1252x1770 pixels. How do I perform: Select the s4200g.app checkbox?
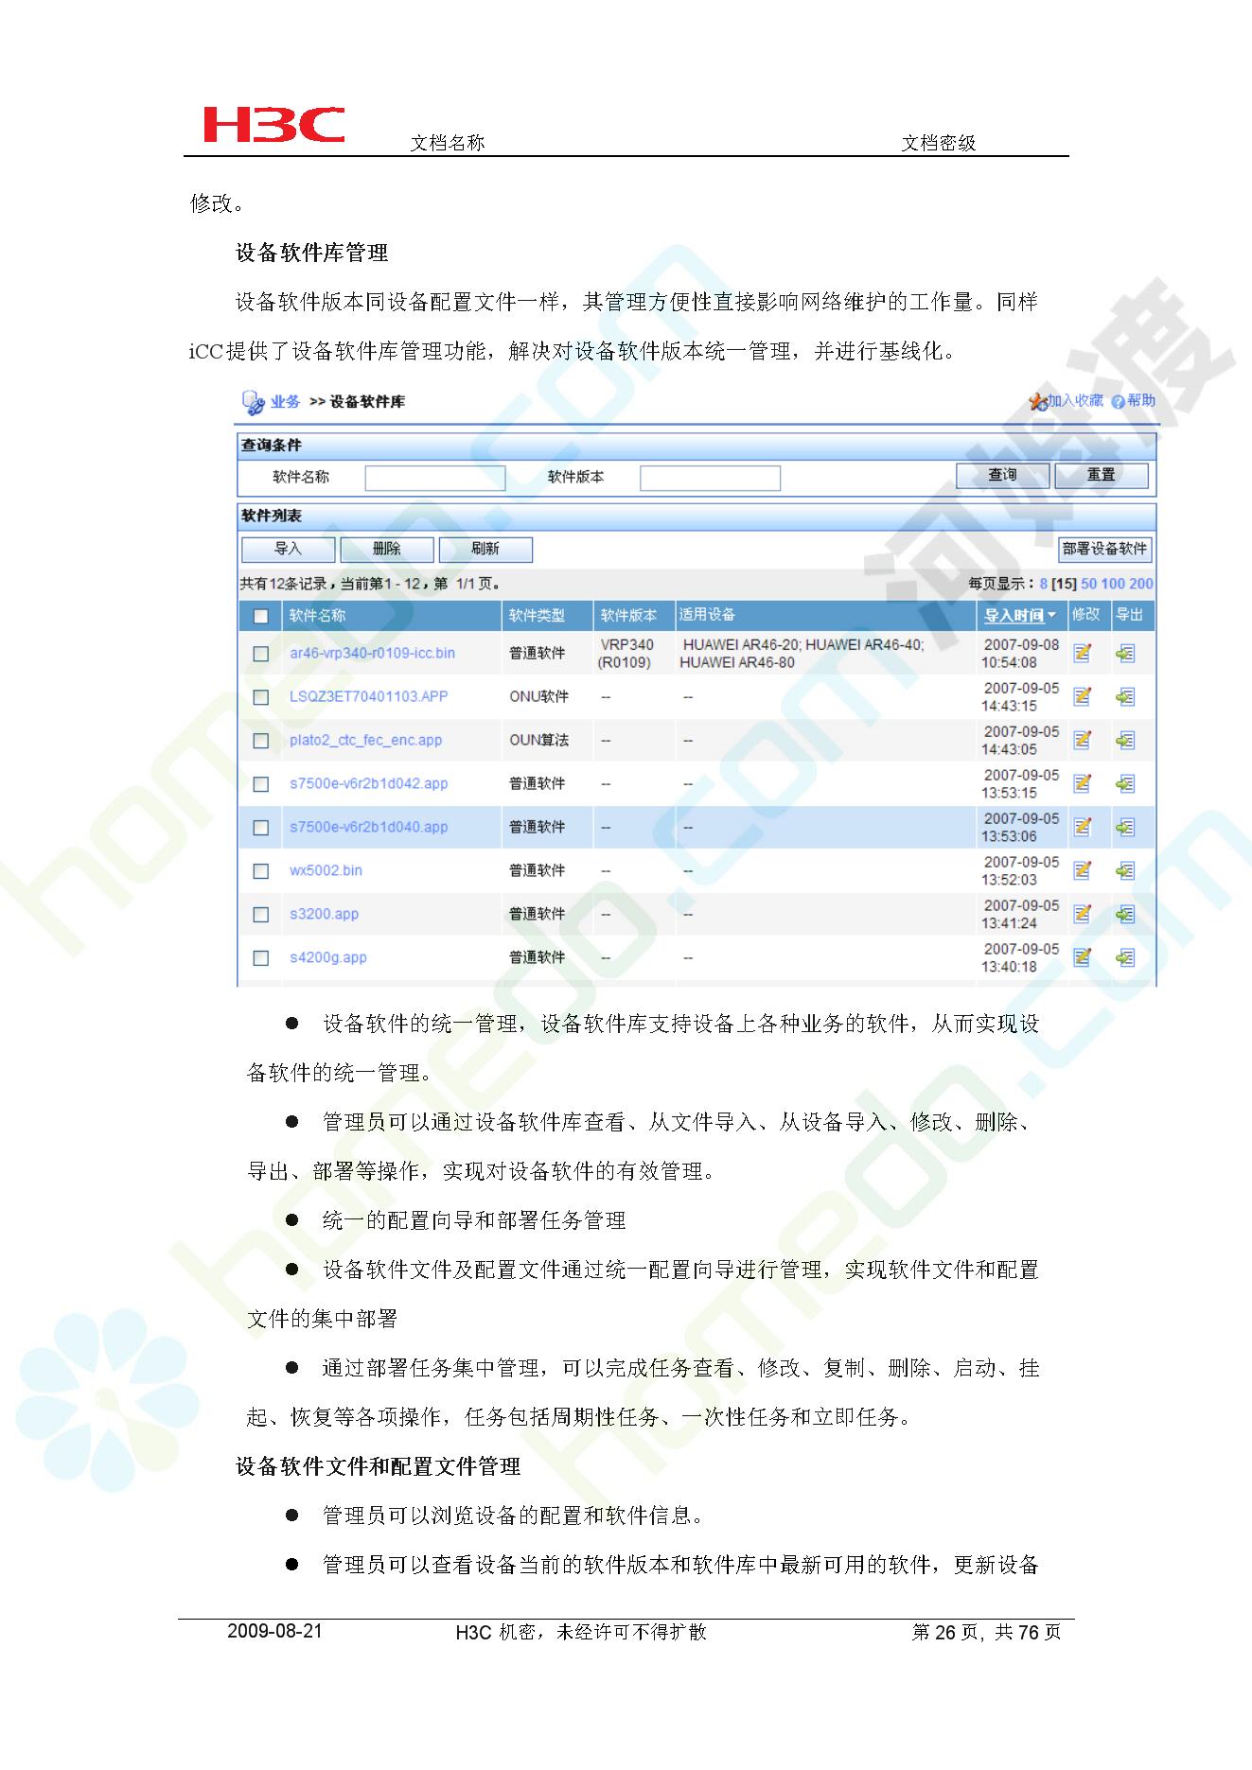261,958
